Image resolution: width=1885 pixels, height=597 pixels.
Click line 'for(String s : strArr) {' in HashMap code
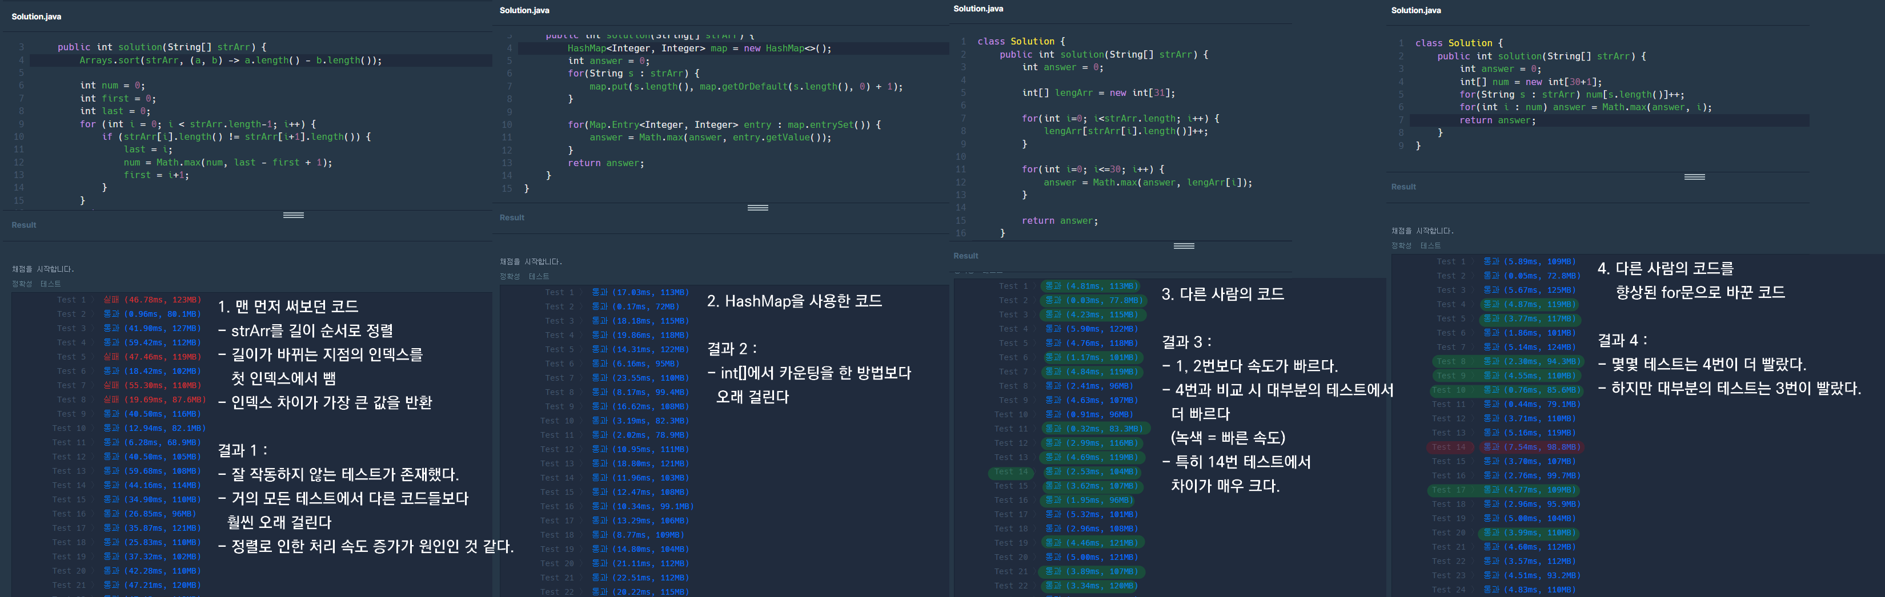coord(633,74)
